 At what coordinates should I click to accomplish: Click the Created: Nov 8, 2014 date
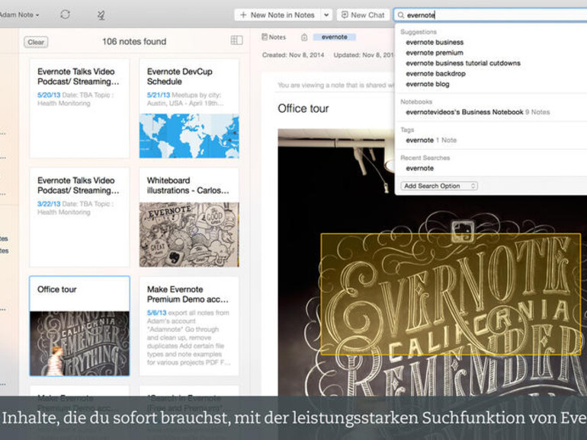pos(293,55)
